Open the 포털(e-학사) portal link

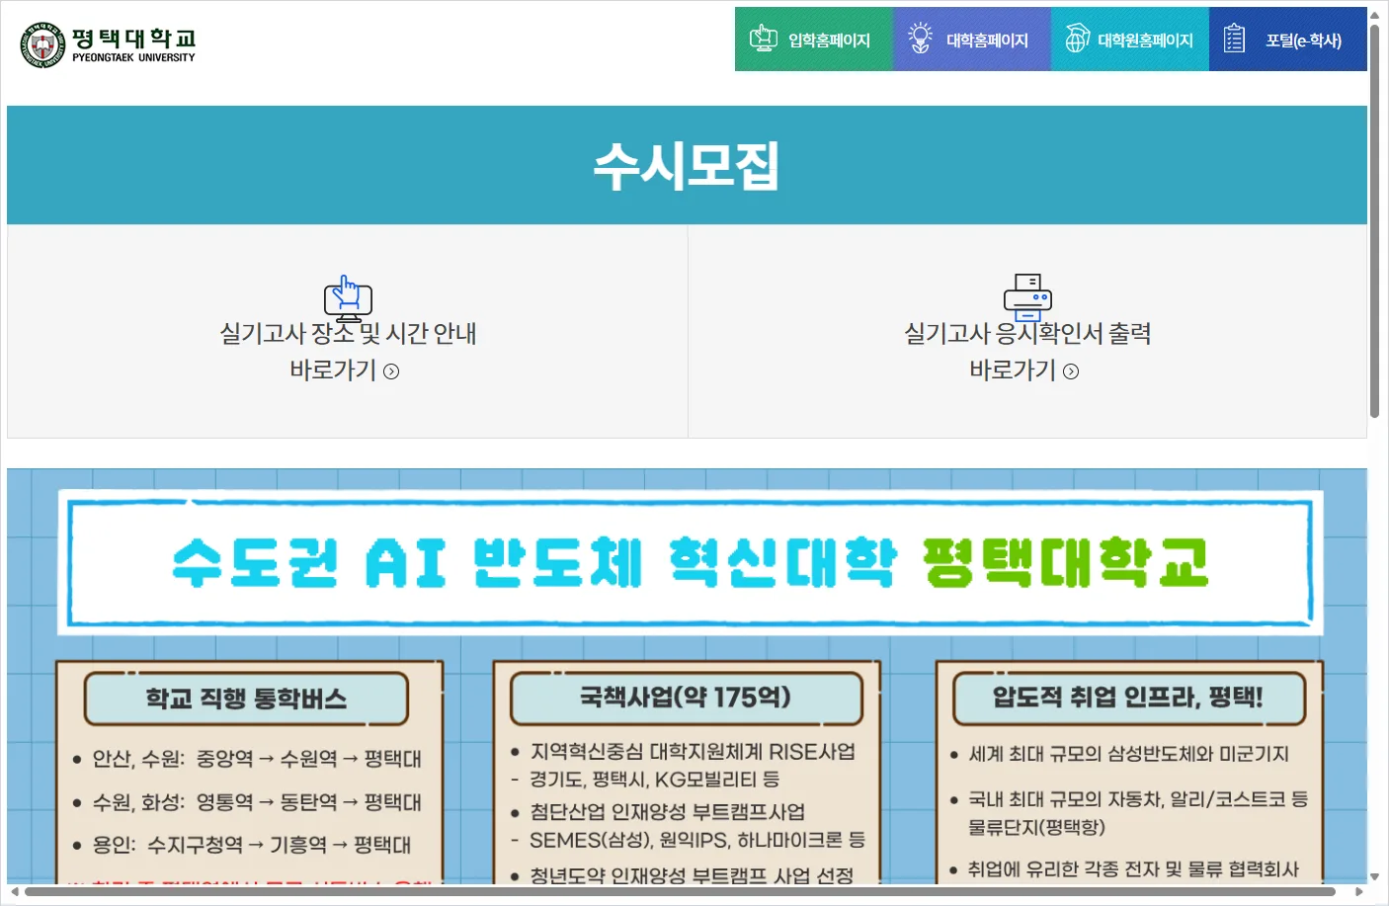click(x=1288, y=40)
